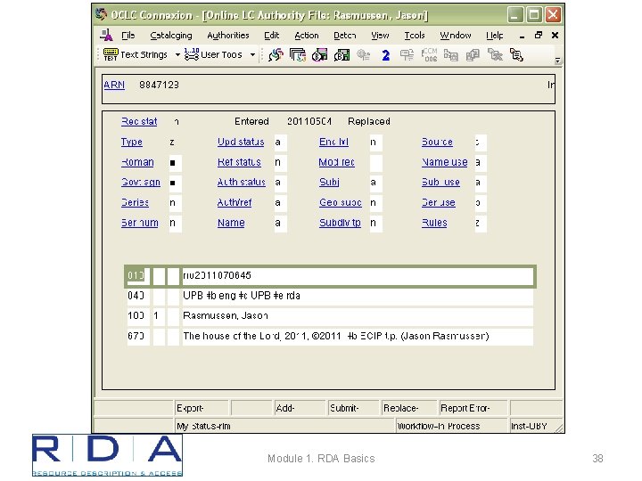Click the OCLC Connexion title bar app icon
This screenshot has width=642, height=481.
[x=101, y=14]
